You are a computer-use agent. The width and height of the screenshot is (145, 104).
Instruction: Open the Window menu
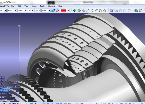click(51, 6)
